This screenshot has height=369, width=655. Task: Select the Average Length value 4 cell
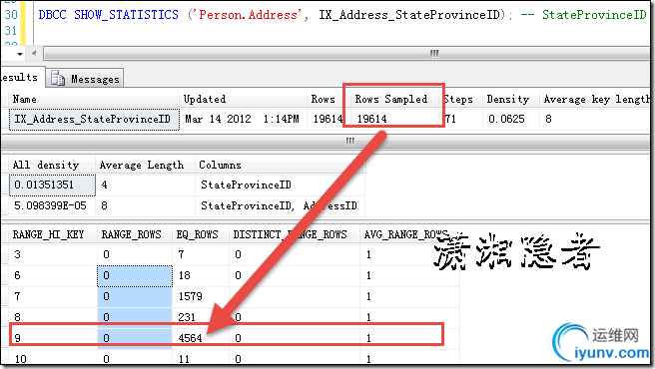tap(146, 184)
